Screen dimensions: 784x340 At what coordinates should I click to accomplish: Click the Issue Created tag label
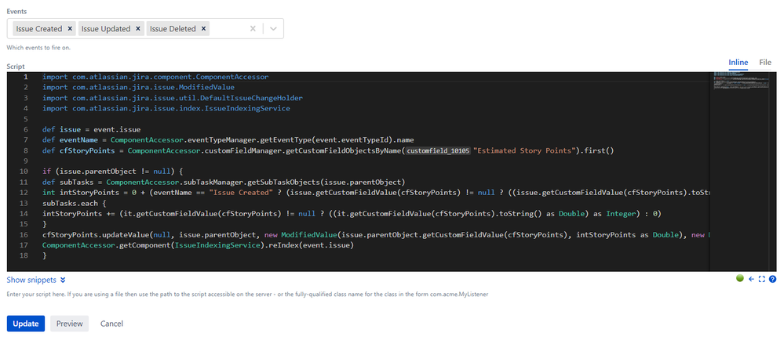[x=39, y=28]
